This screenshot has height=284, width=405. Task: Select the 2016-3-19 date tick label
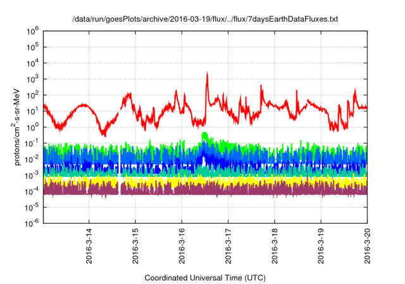pos(321,246)
